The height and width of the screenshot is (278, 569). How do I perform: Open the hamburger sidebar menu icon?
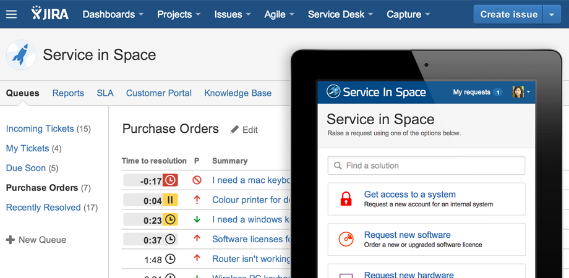[x=11, y=14]
